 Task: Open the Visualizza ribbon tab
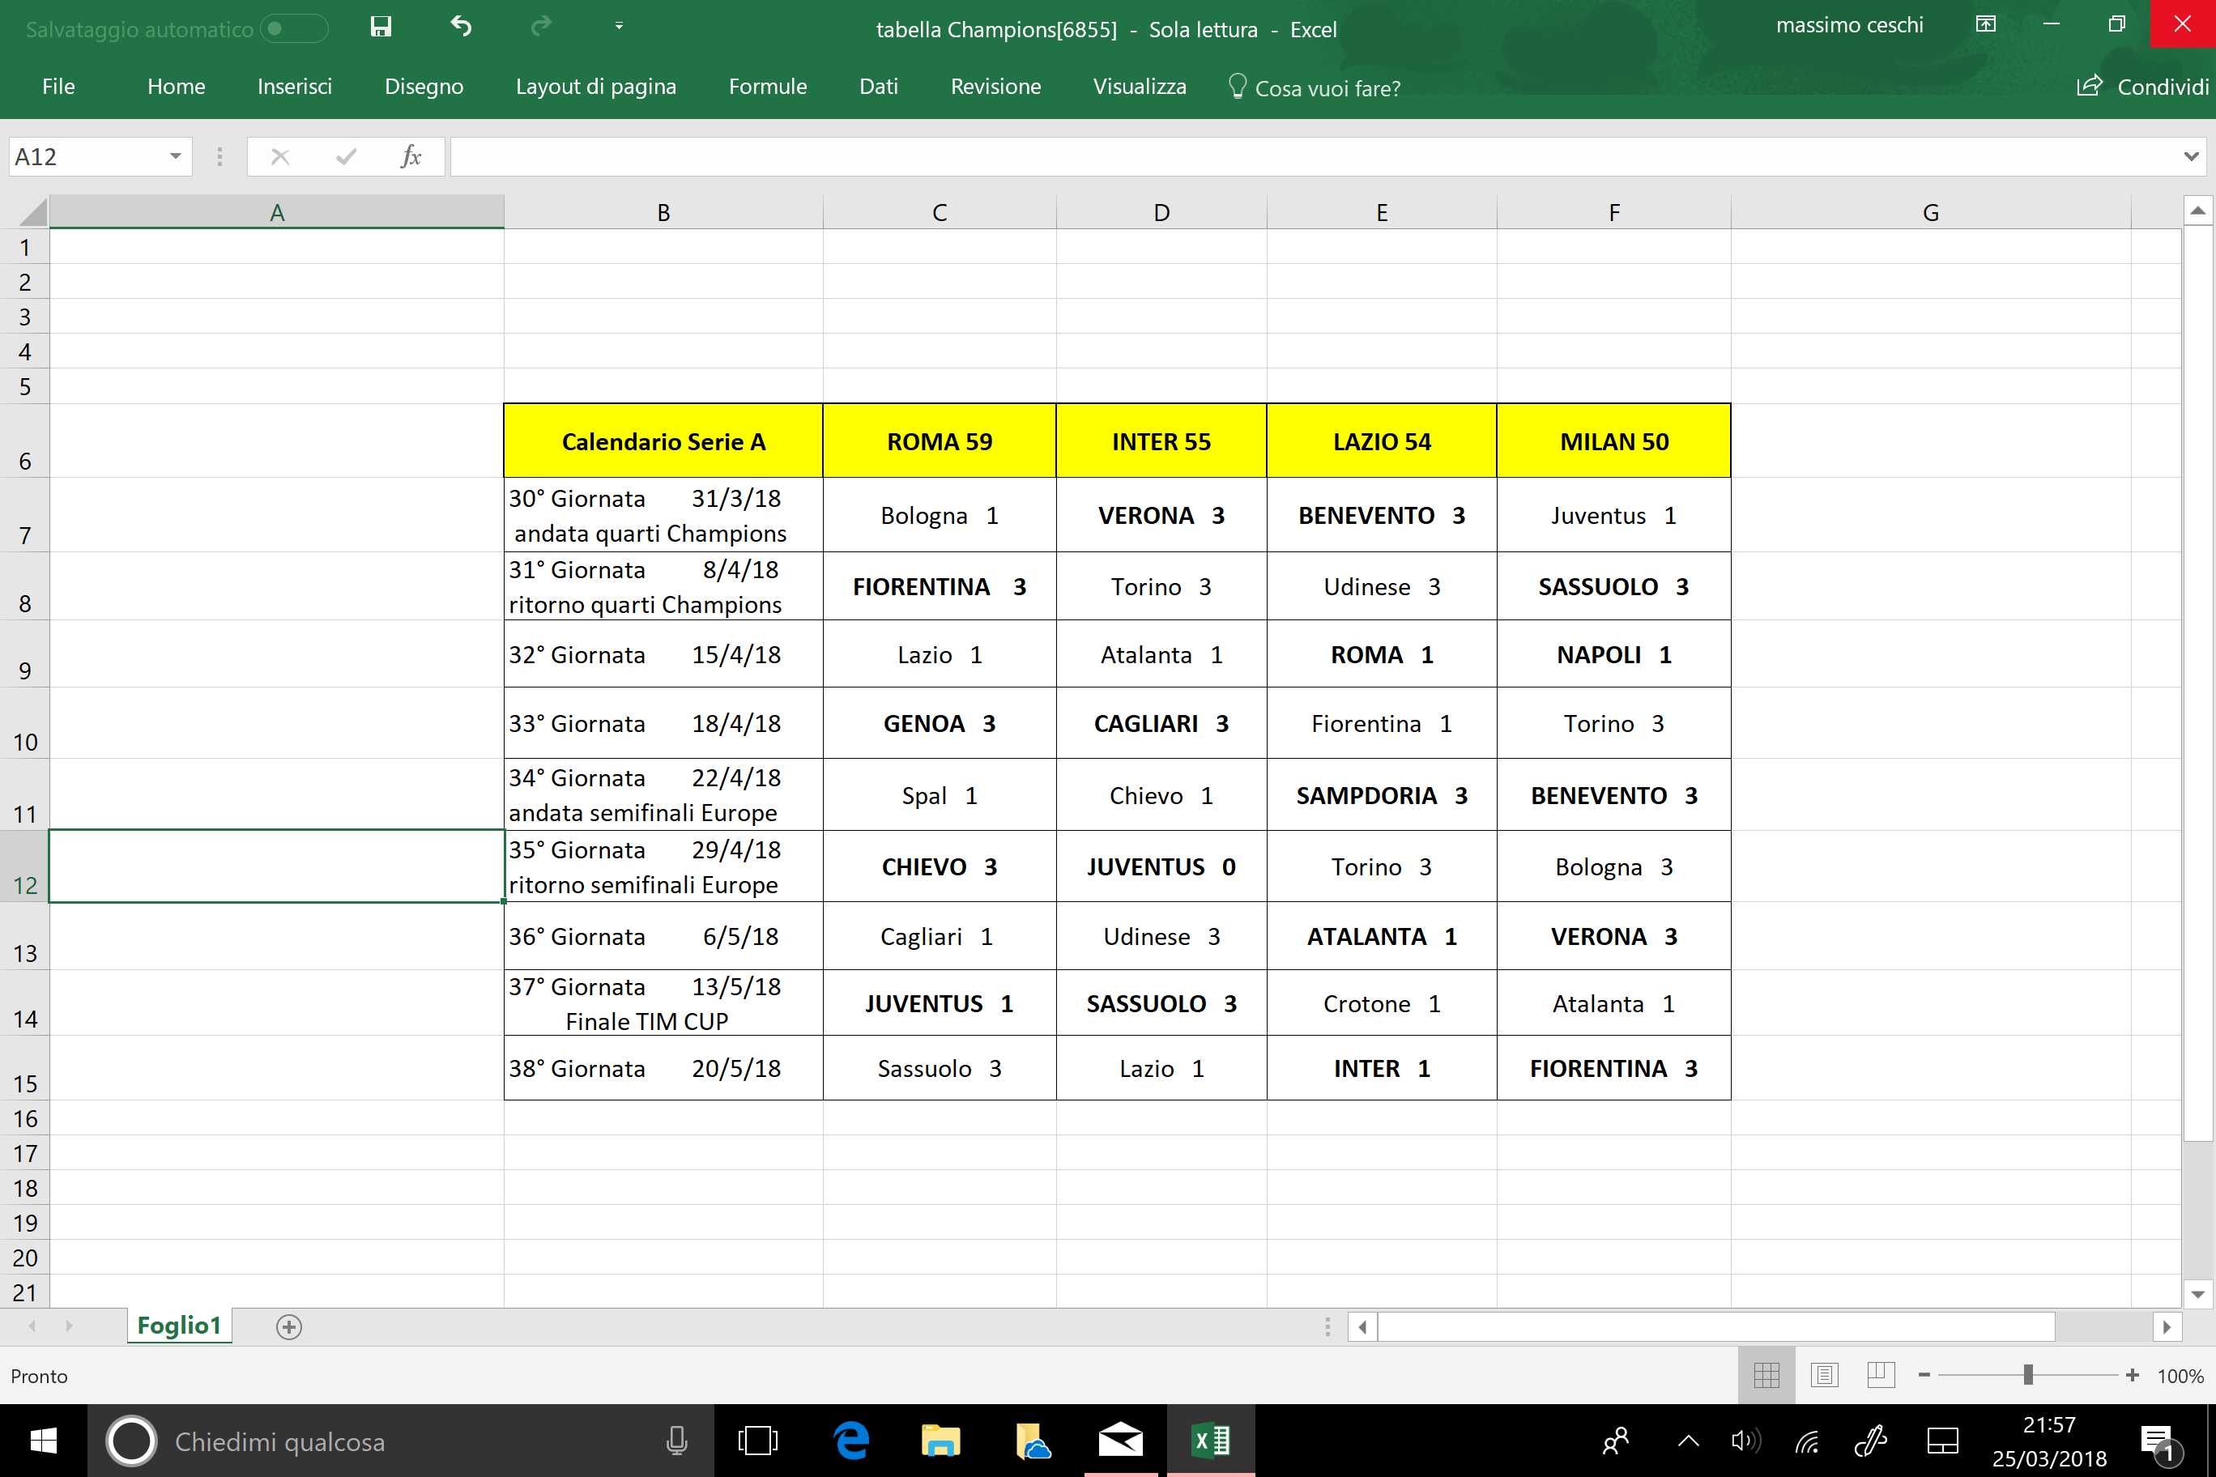(x=1139, y=87)
